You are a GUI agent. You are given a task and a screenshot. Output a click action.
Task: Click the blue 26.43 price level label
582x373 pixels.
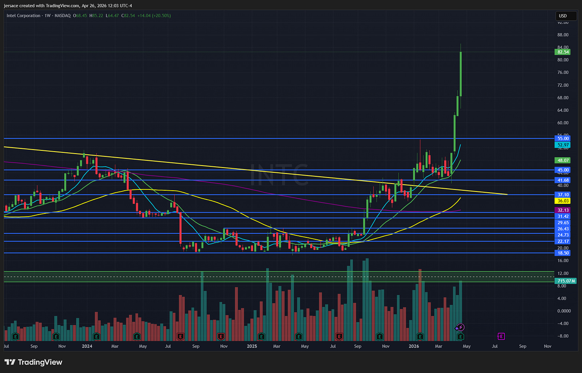(x=563, y=229)
